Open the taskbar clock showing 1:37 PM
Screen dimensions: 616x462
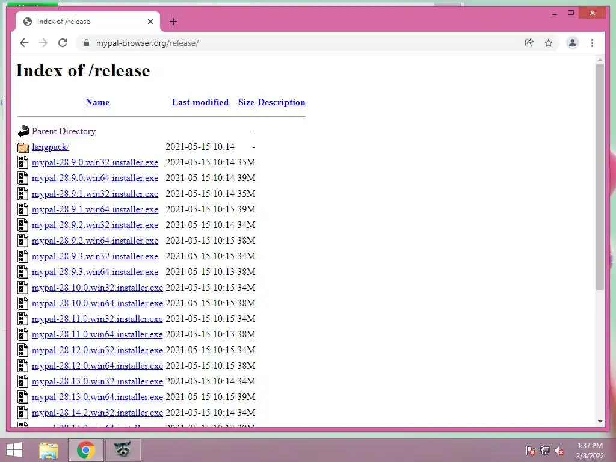click(590, 451)
